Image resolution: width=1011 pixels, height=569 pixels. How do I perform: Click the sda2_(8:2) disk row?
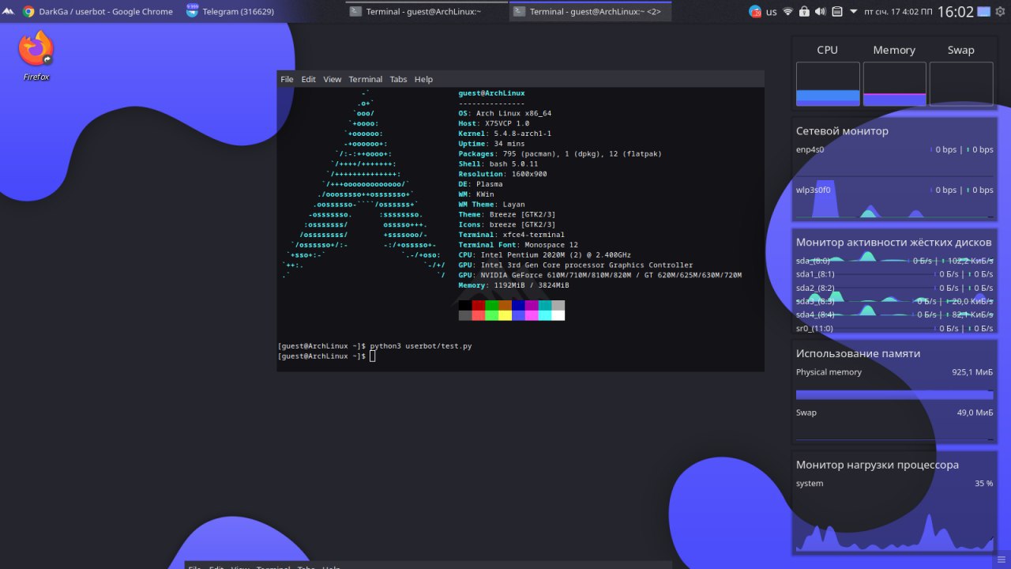[x=894, y=288]
